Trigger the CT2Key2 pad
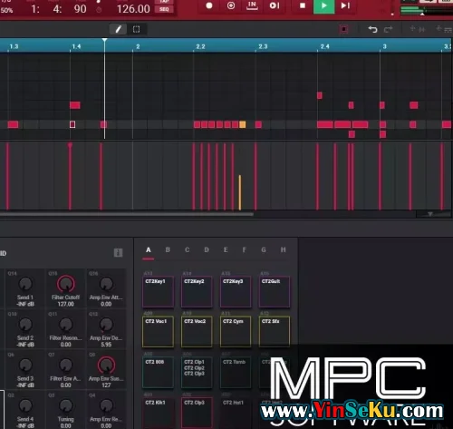 point(197,291)
